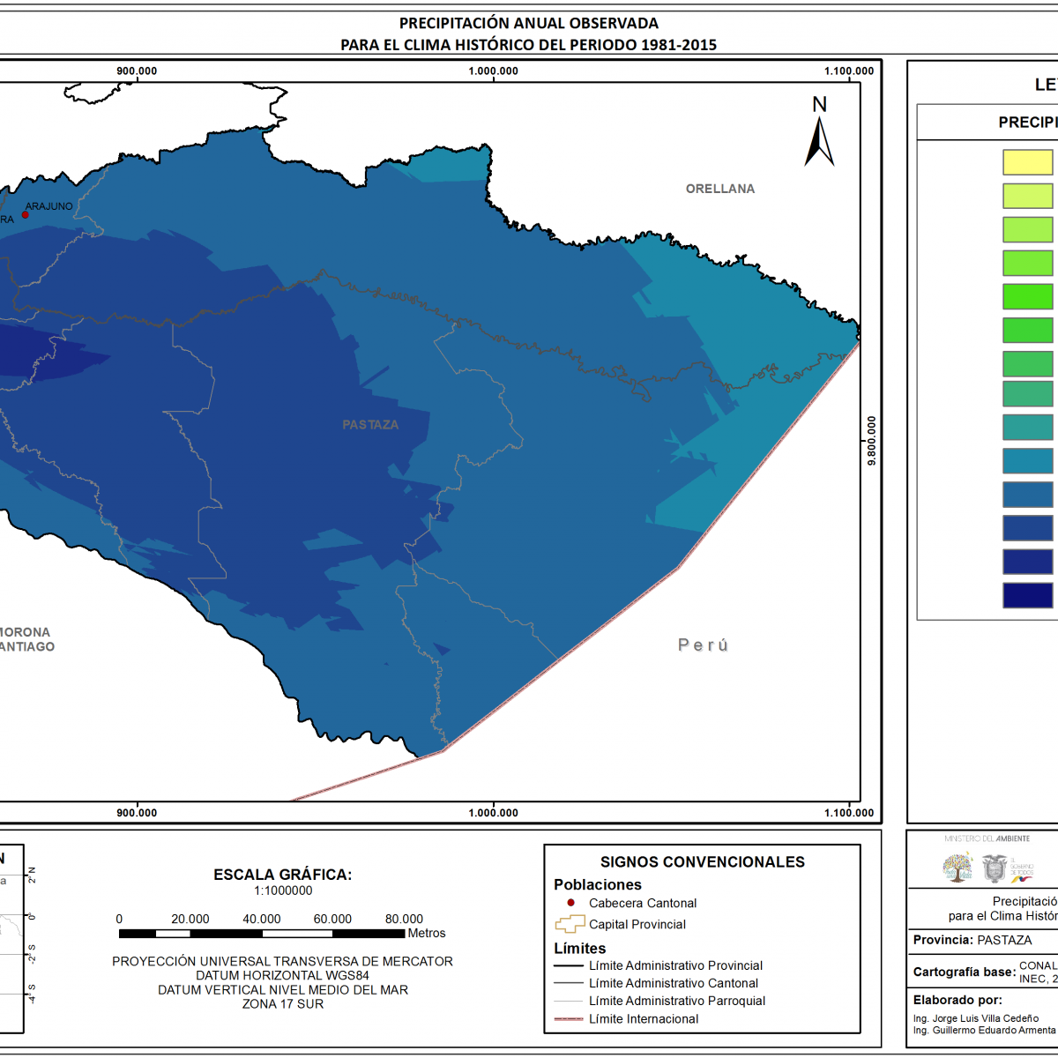Click the 80.000 scale bar value
Viewport: 1058px width, 1058px height.
pos(404,919)
